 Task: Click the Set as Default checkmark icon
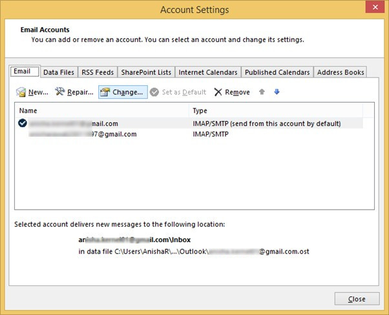coord(154,92)
